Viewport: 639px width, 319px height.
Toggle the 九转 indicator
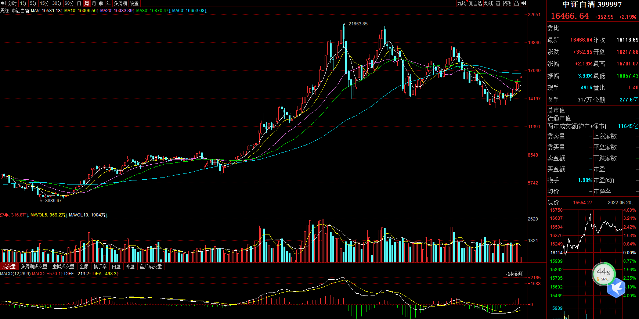pyautogui.click(x=462, y=3)
